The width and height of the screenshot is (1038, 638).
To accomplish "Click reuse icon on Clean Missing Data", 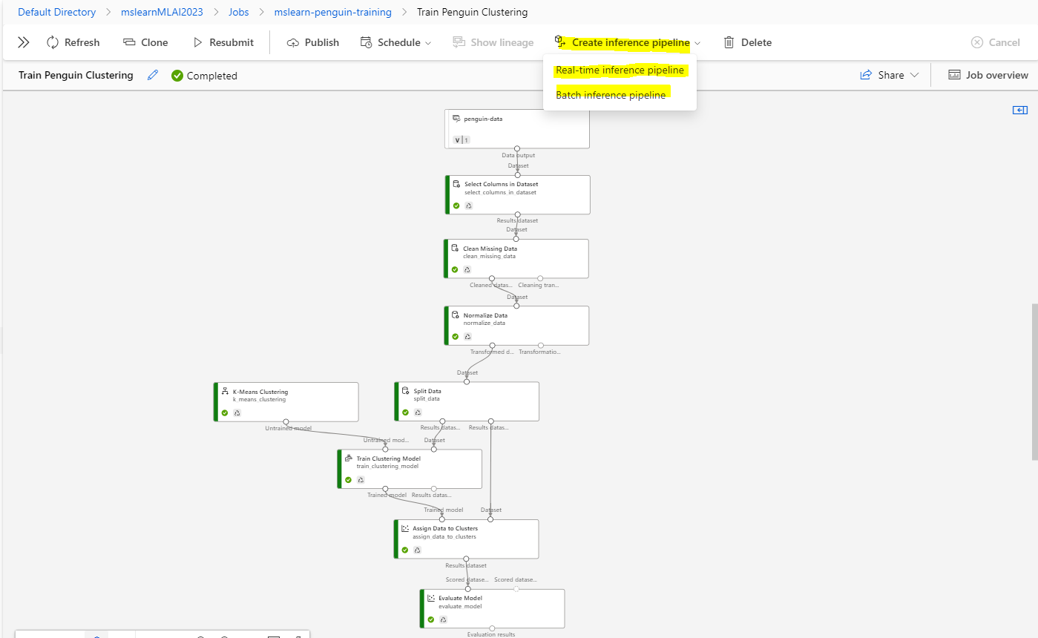I will tap(467, 269).
